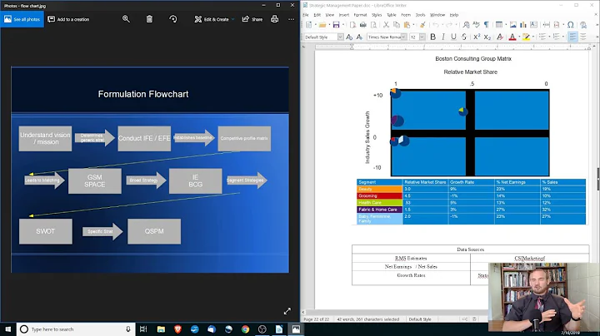
Task: Open the highlighting color dropdown arrow
Action: click(533, 37)
